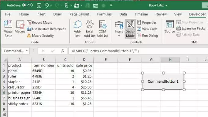
Task: Open Macro Security settings
Action: (40, 36)
